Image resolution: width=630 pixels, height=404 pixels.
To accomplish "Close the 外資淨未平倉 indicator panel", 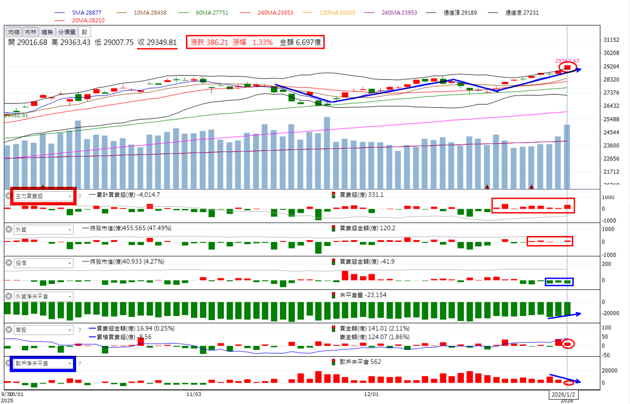I will pyautogui.click(x=8, y=296).
